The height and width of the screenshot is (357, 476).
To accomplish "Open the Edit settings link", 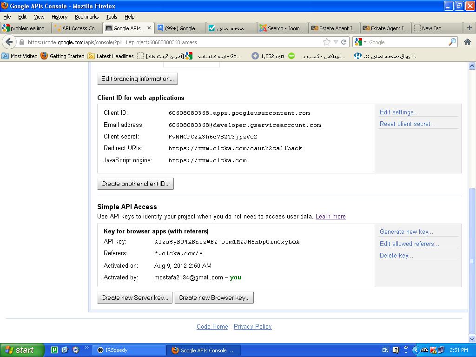I will (399, 112).
